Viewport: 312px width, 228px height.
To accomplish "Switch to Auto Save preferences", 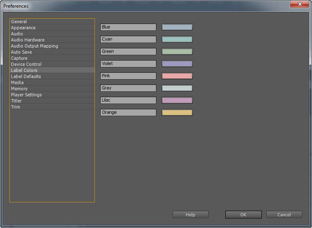I will 52,52.
